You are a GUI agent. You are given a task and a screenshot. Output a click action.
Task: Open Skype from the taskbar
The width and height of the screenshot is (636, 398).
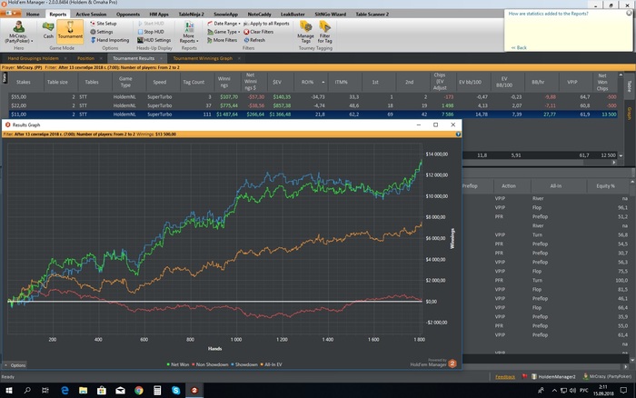[x=175, y=391]
